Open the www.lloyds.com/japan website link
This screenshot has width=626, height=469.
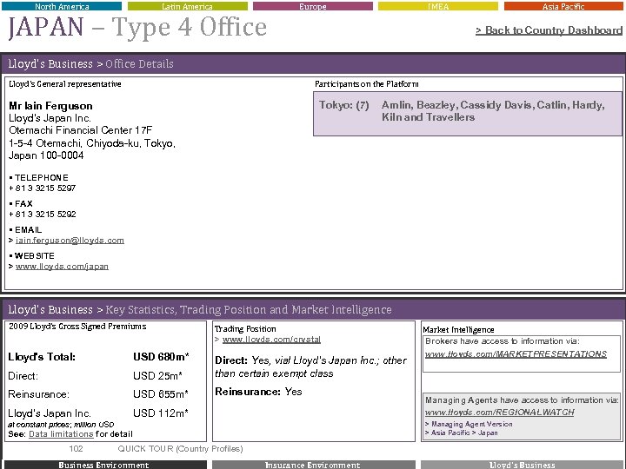pos(62,266)
